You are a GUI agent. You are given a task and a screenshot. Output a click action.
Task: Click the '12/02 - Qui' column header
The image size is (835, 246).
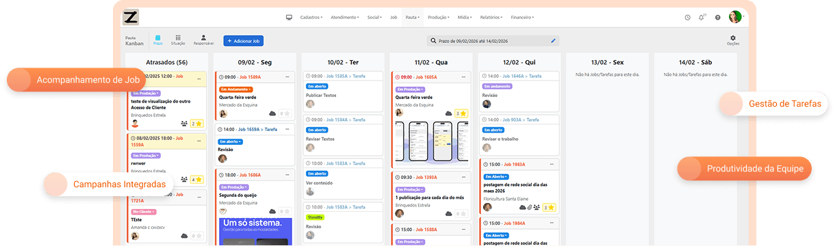519,61
